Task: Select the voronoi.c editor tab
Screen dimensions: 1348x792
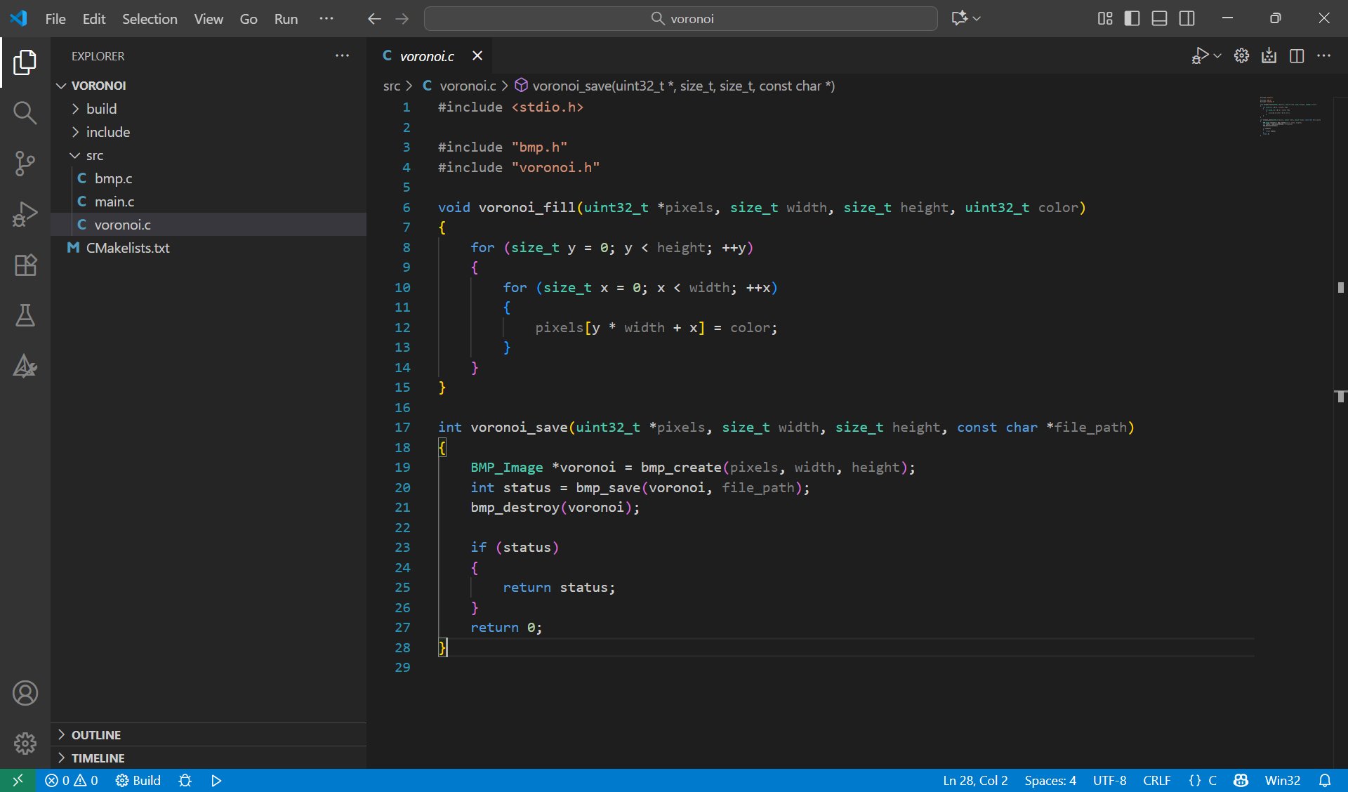Action: click(426, 56)
